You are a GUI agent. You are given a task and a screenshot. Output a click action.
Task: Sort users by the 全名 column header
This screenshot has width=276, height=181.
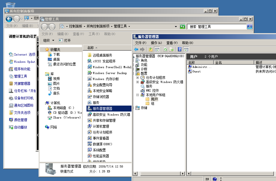pos(234,62)
